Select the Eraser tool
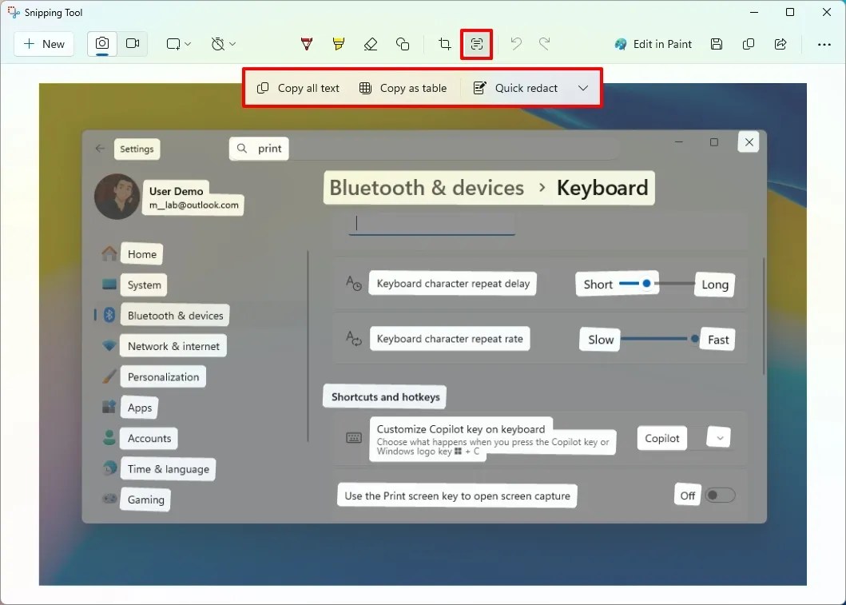This screenshot has height=605, width=846. pos(371,44)
